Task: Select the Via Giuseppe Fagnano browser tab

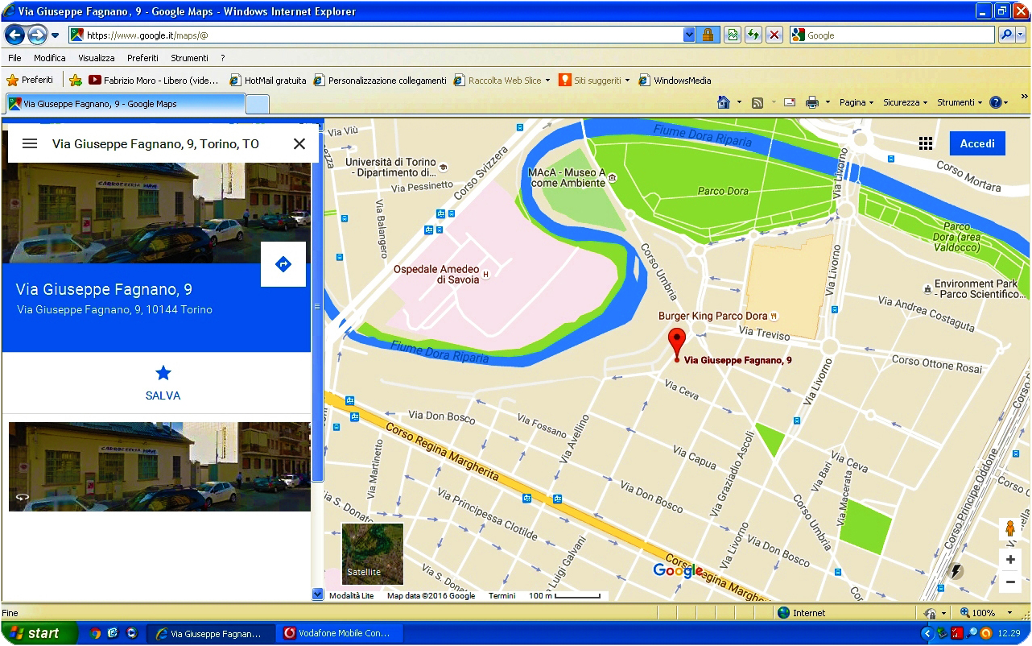Action: 125,104
